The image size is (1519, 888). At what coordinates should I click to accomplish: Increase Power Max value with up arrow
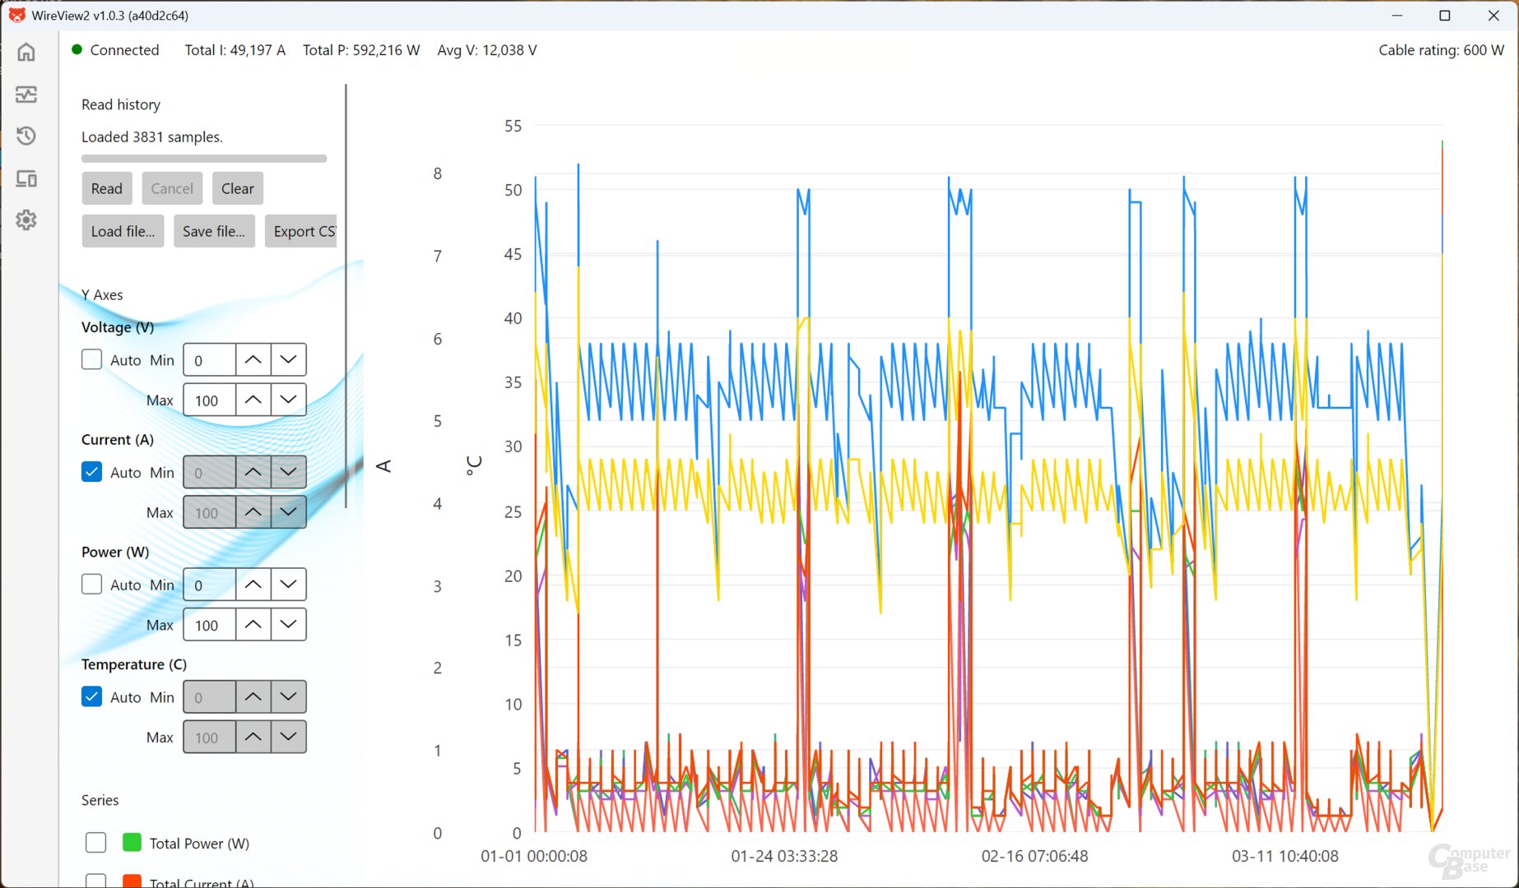(x=253, y=624)
